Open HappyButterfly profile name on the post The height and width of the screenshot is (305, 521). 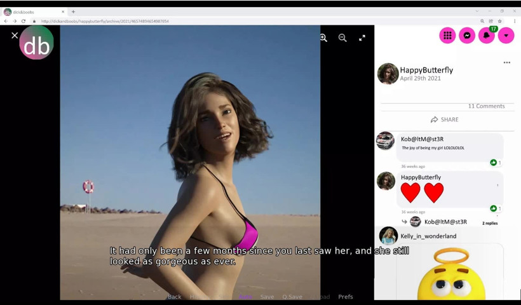(x=426, y=70)
